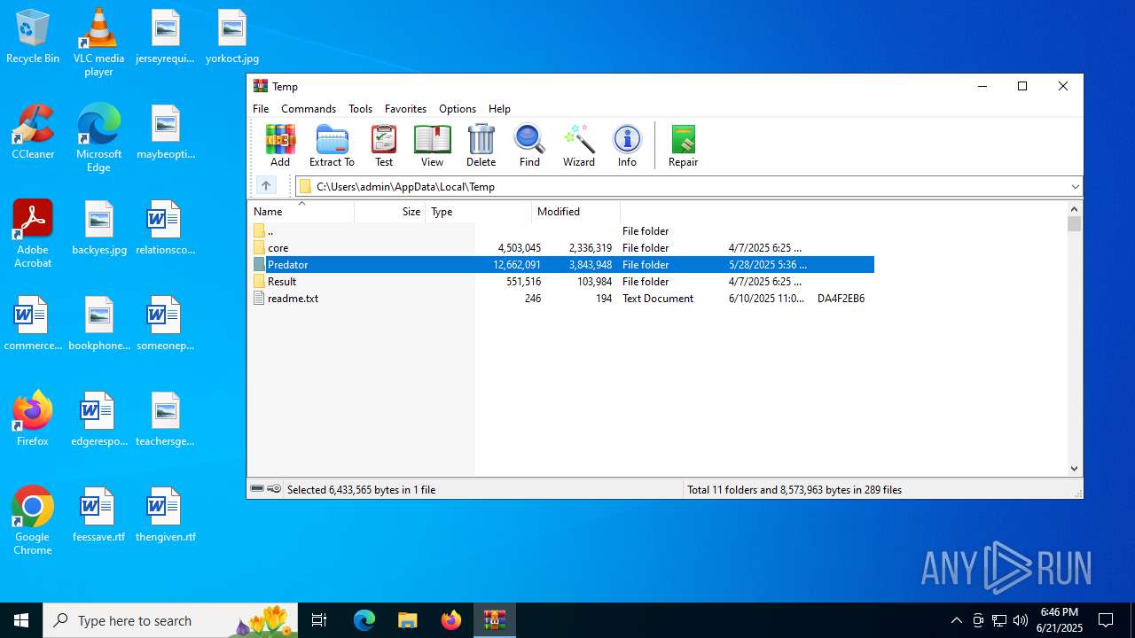Open the Commands menu
The width and height of the screenshot is (1135, 638).
(x=309, y=109)
